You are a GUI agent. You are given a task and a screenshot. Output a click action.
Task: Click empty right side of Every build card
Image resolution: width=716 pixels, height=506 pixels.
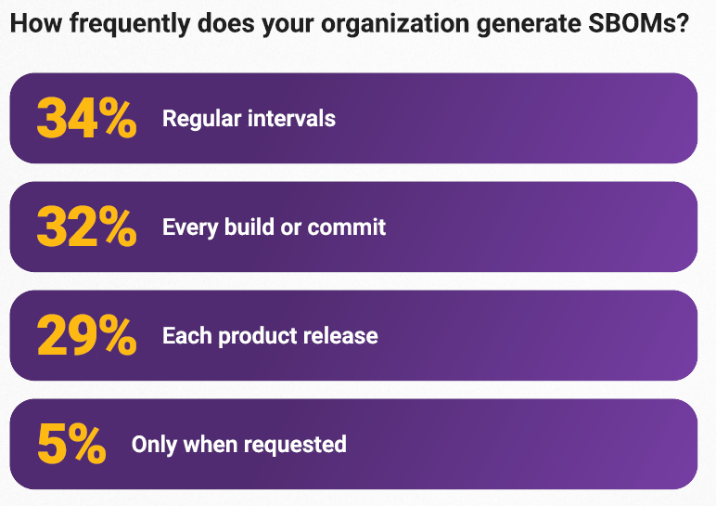tap(556, 227)
